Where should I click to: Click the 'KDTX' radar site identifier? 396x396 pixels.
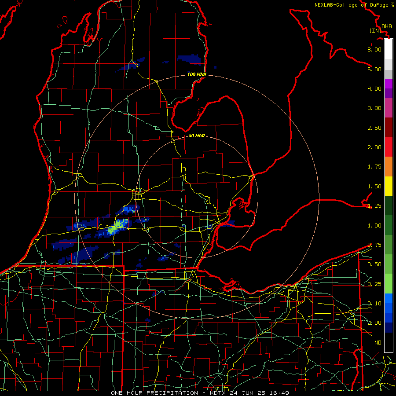[218, 393]
